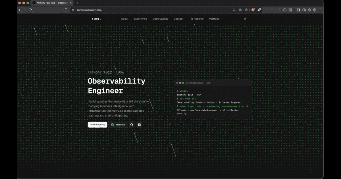Expand the Portfolio dropdown
This screenshot has height=179, width=341.
click(215, 18)
